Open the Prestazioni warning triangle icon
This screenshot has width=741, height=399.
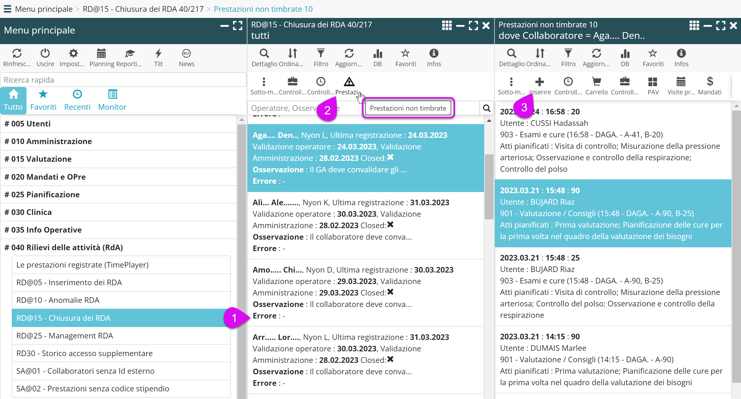(x=349, y=82)
